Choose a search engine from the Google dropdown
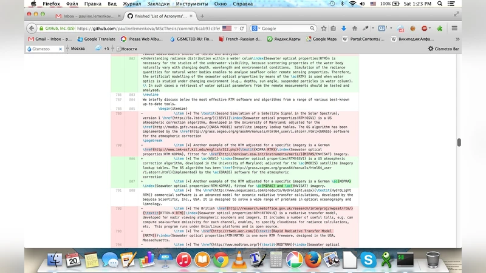 (x=256, y=28)
